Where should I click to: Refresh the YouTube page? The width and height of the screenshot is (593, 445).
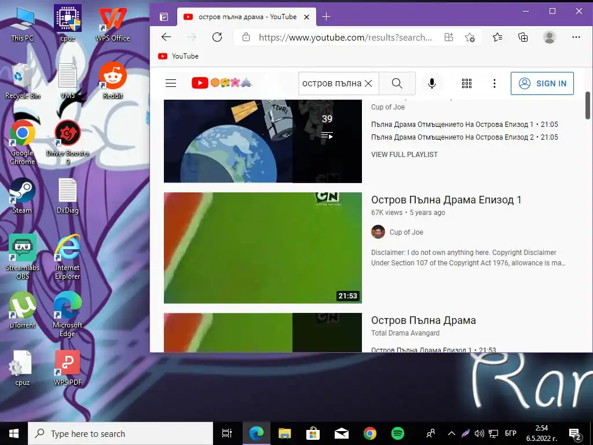click(x=217, y=37)
